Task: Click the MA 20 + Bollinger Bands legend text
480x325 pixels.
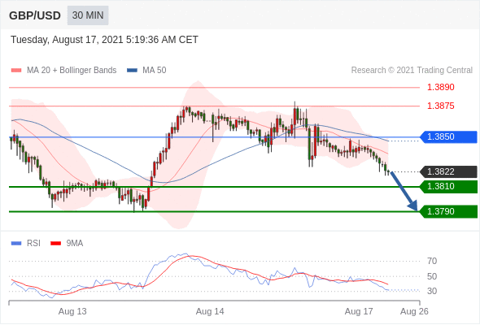Action: tap(72, 71)
